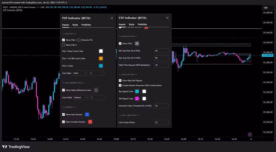Toggle Enable Market Structure Shift Confirmation
Viewport: 276px width, 152px height.
tap(120, 85)
